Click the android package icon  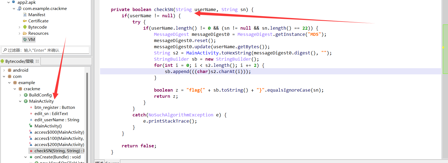[x=9, y=70]
